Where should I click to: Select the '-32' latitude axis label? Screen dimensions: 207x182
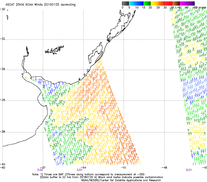[3, 39]
